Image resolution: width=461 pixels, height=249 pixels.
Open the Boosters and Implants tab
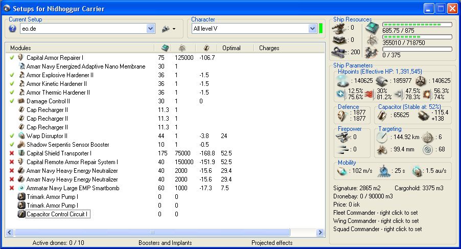point(165,243)
